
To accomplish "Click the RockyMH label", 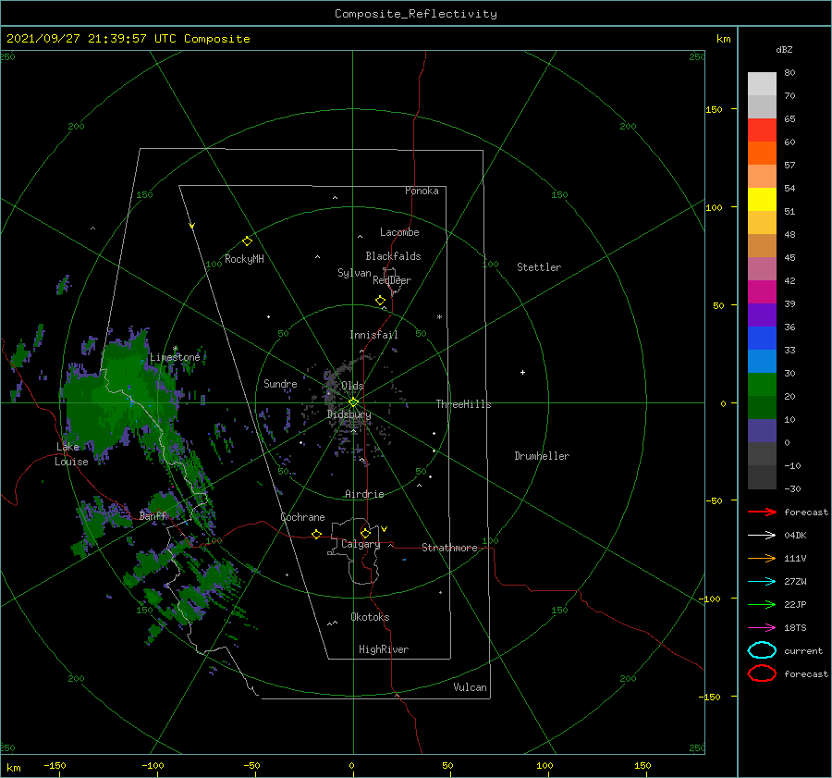I will (244, 259).
